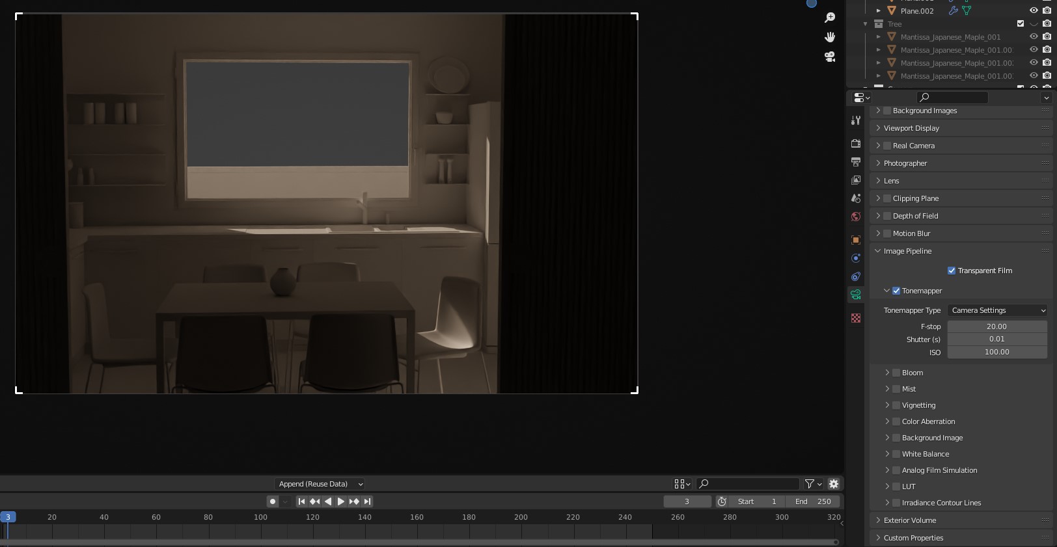
Task: Click the pan view hand icon
Action: 830,37
